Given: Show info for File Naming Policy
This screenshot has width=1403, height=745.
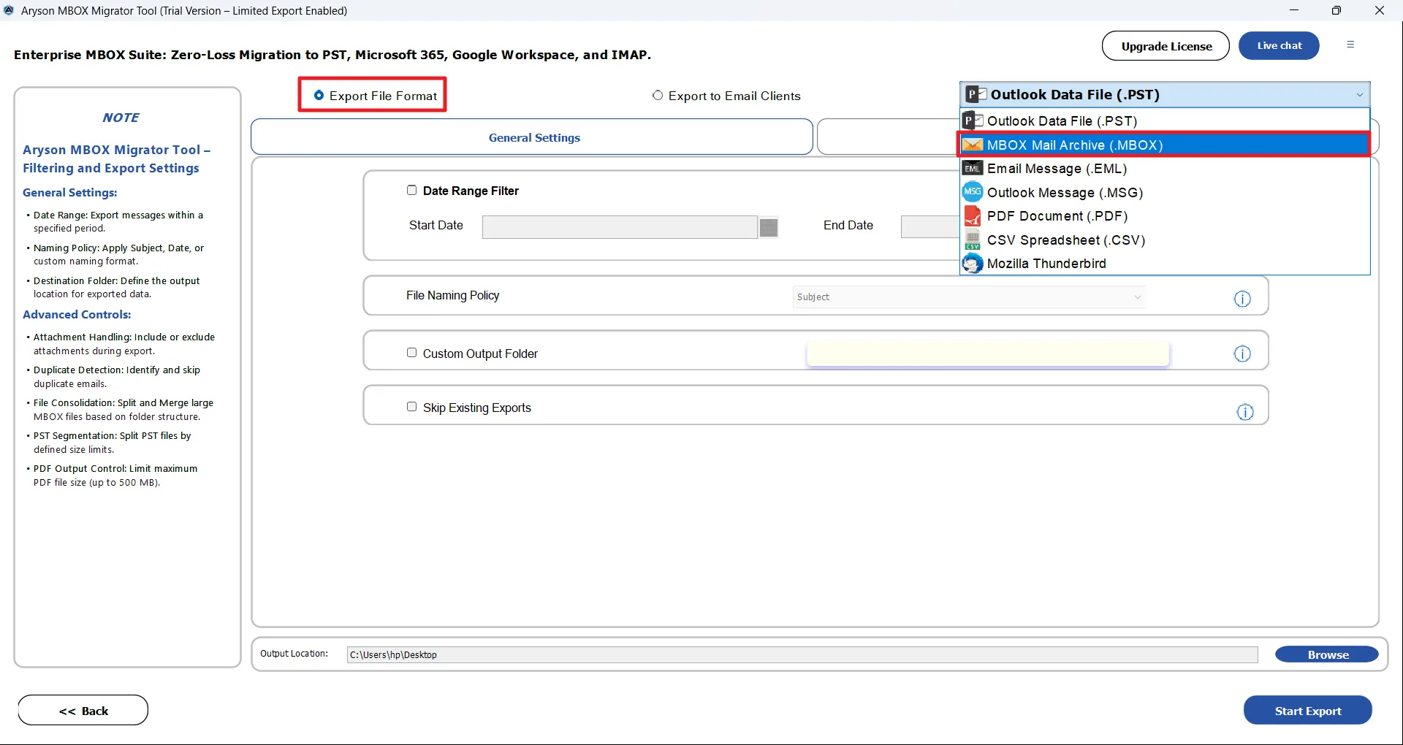Looking at the screenshot, I should pyautogui.click(x=1242, y=299).
